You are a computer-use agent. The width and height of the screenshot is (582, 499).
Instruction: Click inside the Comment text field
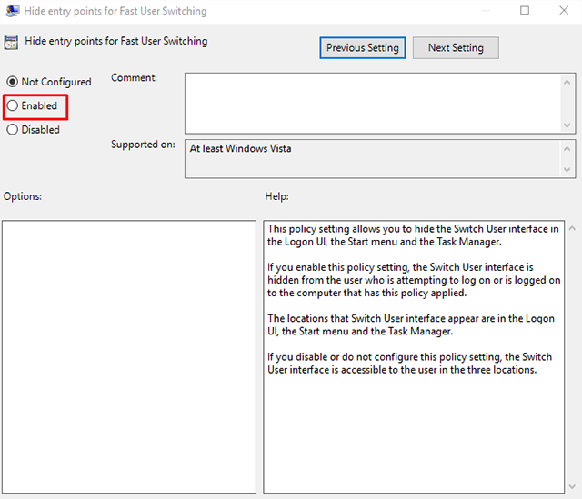click(373, 103)
